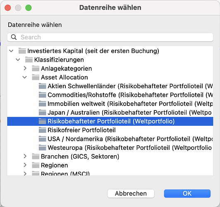
Task: Click folder icon beside Klassifizierungen
Action: pyautogui.click(x=29, y=60)
